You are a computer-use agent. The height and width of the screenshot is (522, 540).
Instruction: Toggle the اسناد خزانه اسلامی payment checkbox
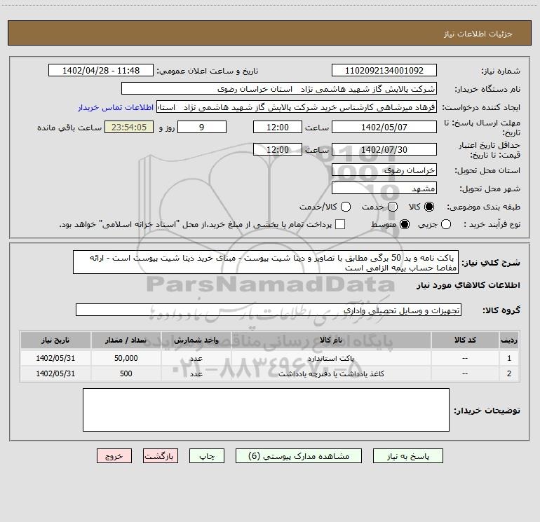pyautogui.click(x=340, y=224)
